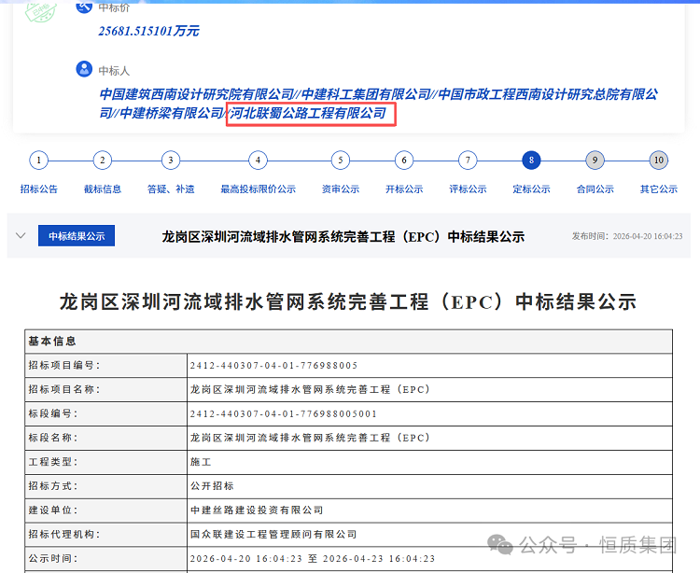700x573 pixels.
Task: Switch to the 招标公告 tab label
Action: pos(38,189)
